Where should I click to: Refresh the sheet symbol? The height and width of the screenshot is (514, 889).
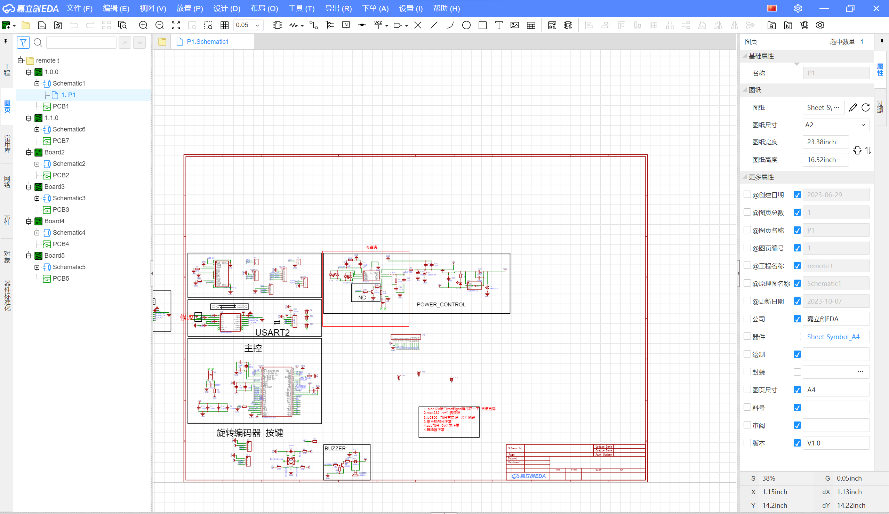[x=866, y=107]
